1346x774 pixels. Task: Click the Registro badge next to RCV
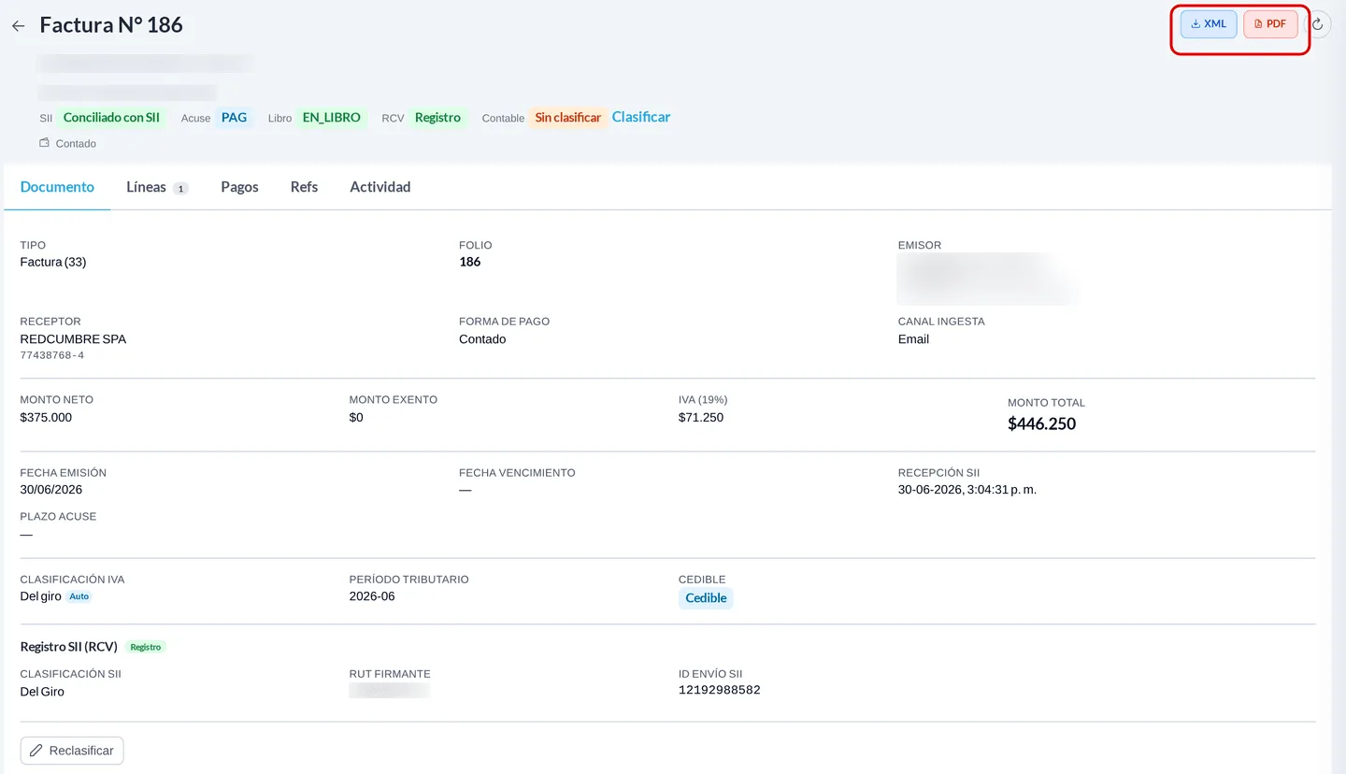pos(437,118)
